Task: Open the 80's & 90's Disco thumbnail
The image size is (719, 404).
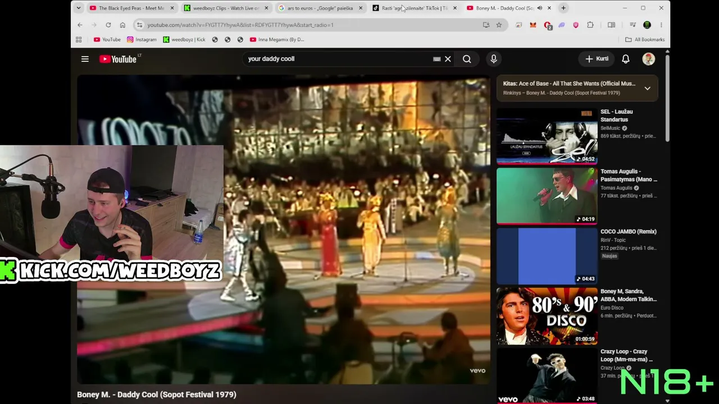Action: click(x=547, y=316)
